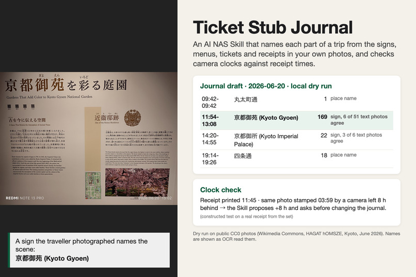Click the photo count 1 in 丸太町通 row

[325, 99]
